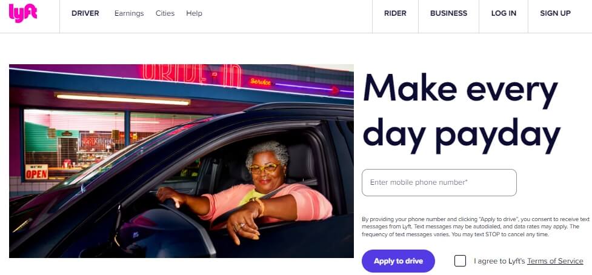Click the LOG IN button

click(504, 13)
